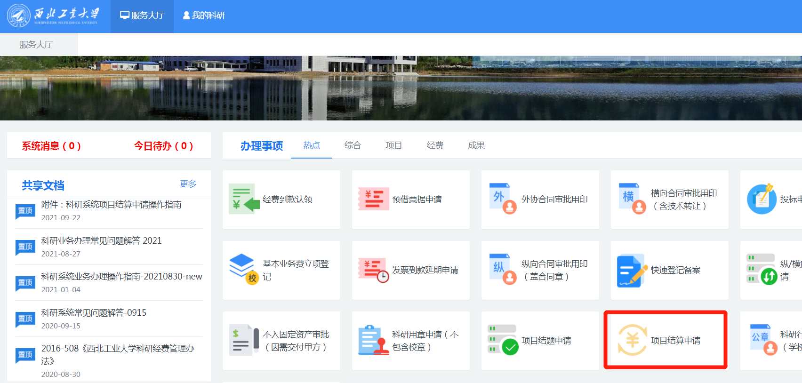Select the 横向合同审批用印 icon
This screenshot has width=802, height=383.
tap(632, 199)
